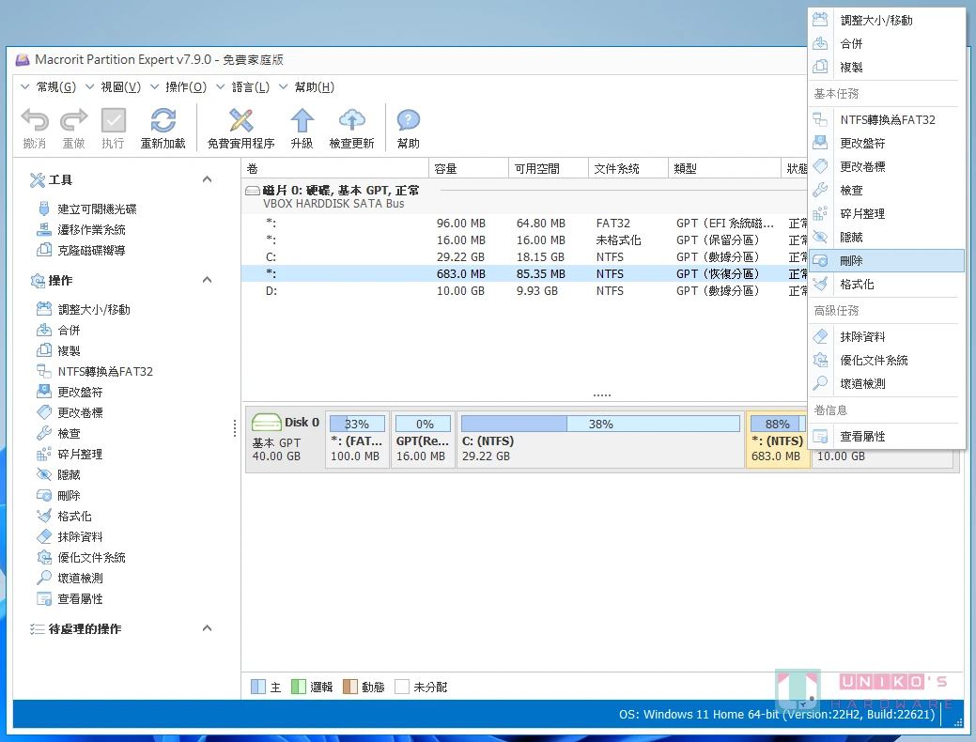
Task: Choose 合併 in the sidebar operations
Action: tap(58, 330)
